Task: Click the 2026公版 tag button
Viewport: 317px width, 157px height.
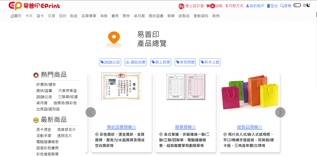Action: tap(110, 62)
